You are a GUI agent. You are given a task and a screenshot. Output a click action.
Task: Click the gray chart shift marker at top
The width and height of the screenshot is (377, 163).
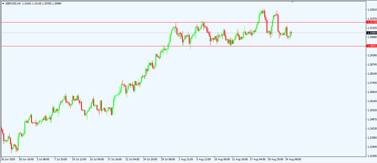[292, 2]
